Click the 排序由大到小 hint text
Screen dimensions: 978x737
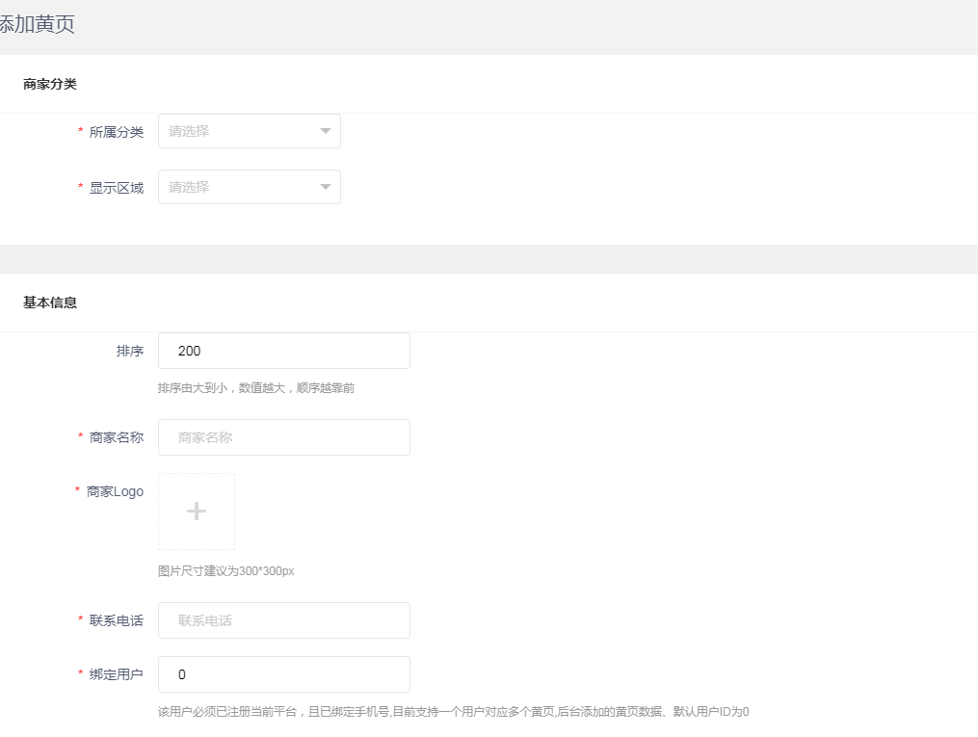click(255, 388)
